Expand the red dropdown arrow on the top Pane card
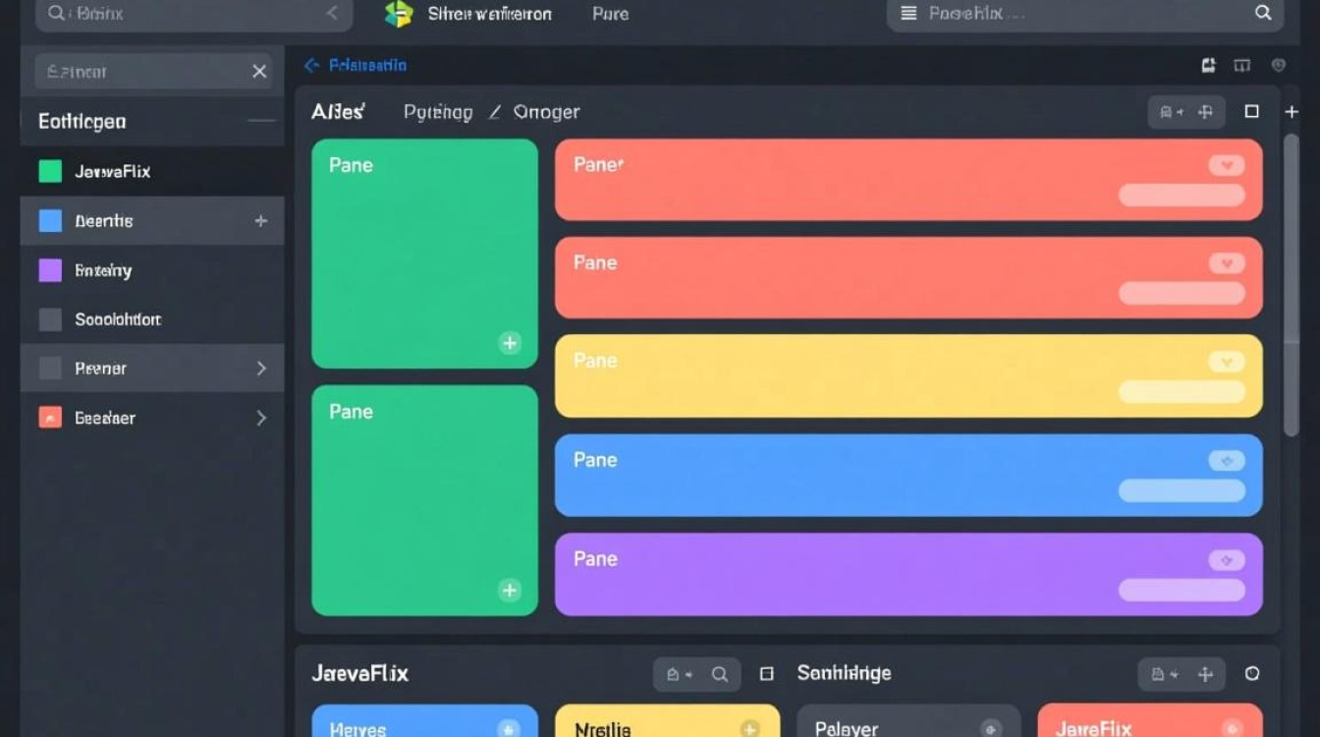 [1226, 165]
